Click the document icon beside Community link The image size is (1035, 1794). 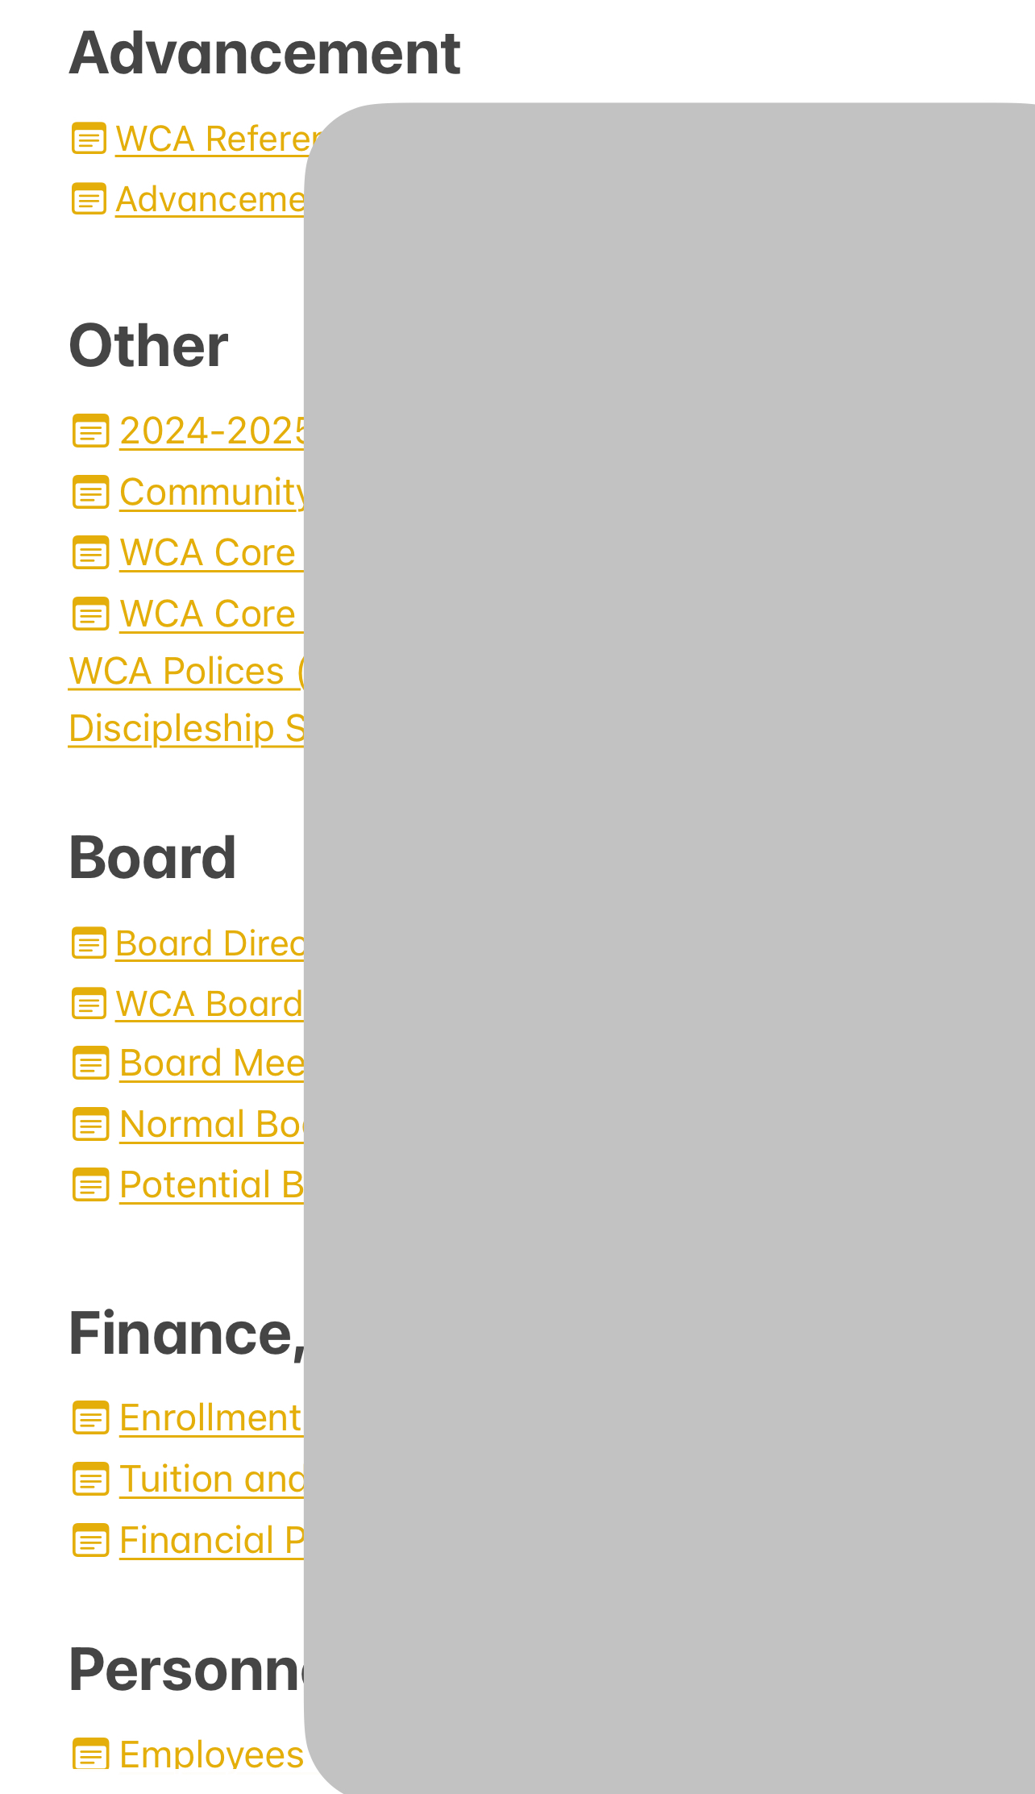click(90, 493)
